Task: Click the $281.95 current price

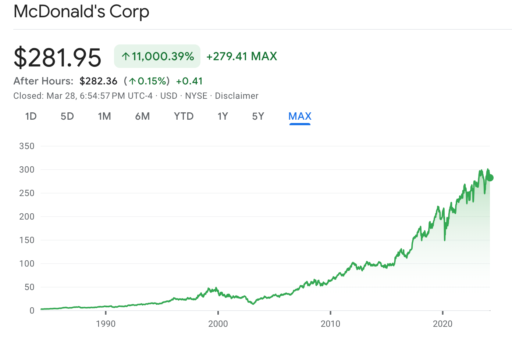Action: (57, 58)
